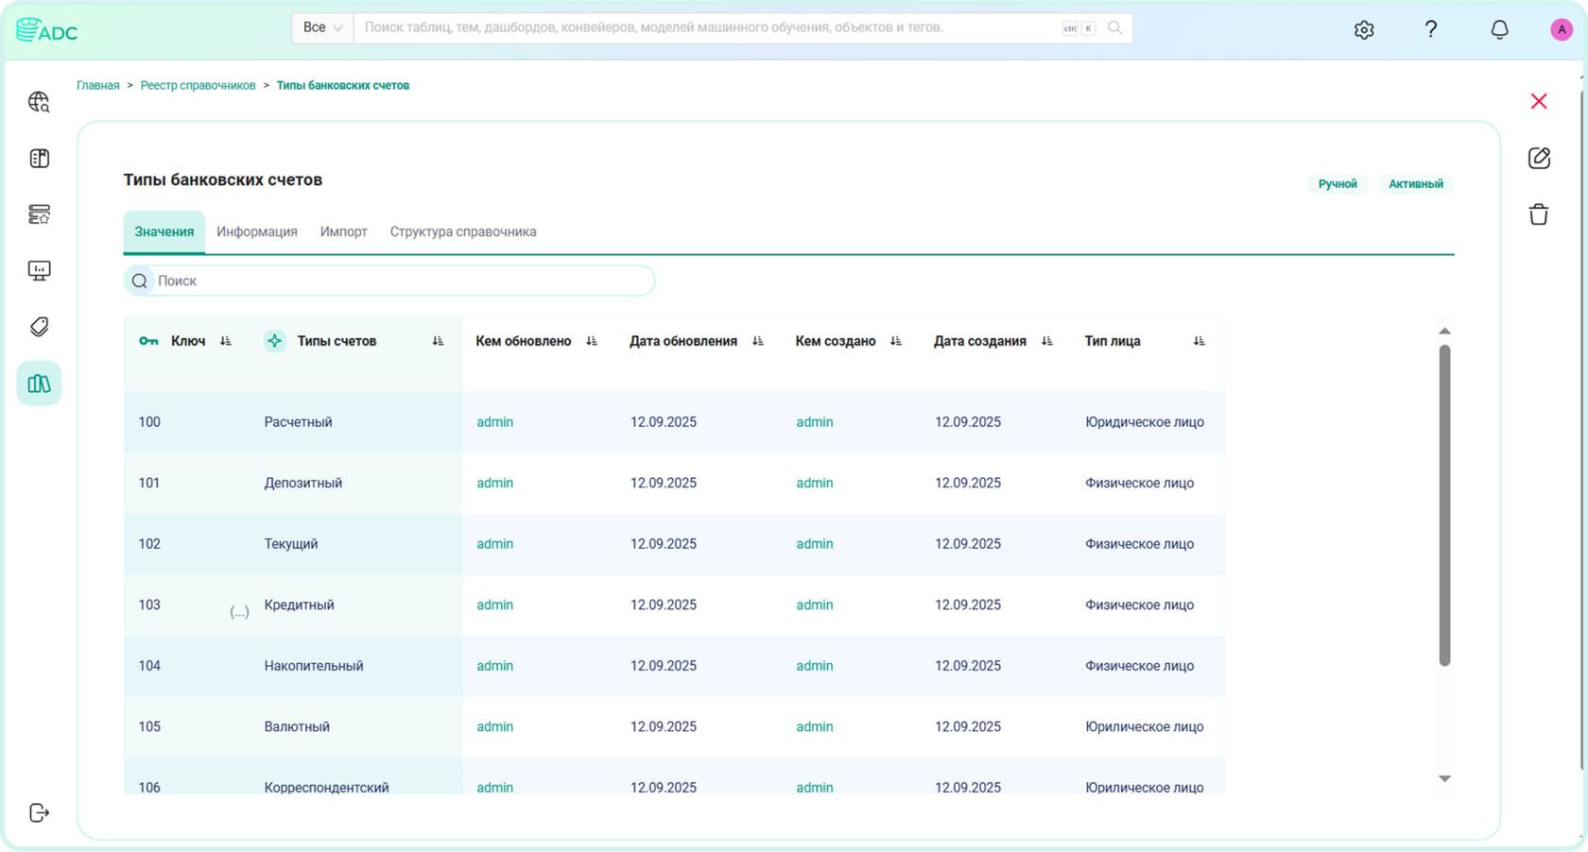Sort by 'Дата обновления' column

coord(758,341)
